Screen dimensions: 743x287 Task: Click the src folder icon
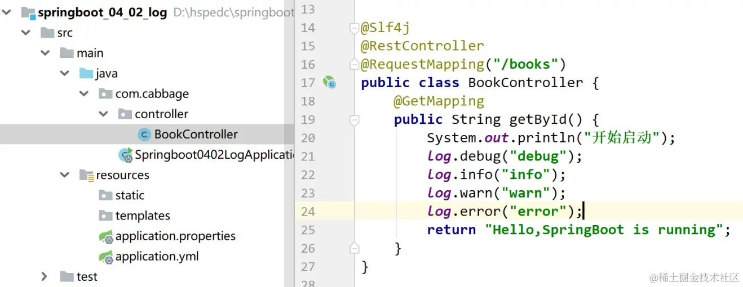pos(48,33)
